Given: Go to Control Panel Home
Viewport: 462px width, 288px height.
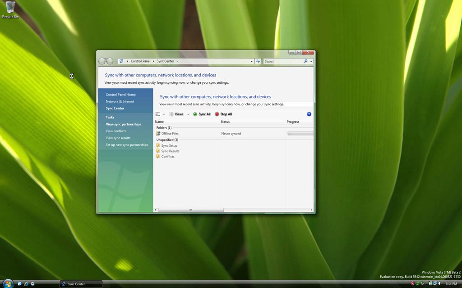Looking at the screenshot, I should pos(120,94).
